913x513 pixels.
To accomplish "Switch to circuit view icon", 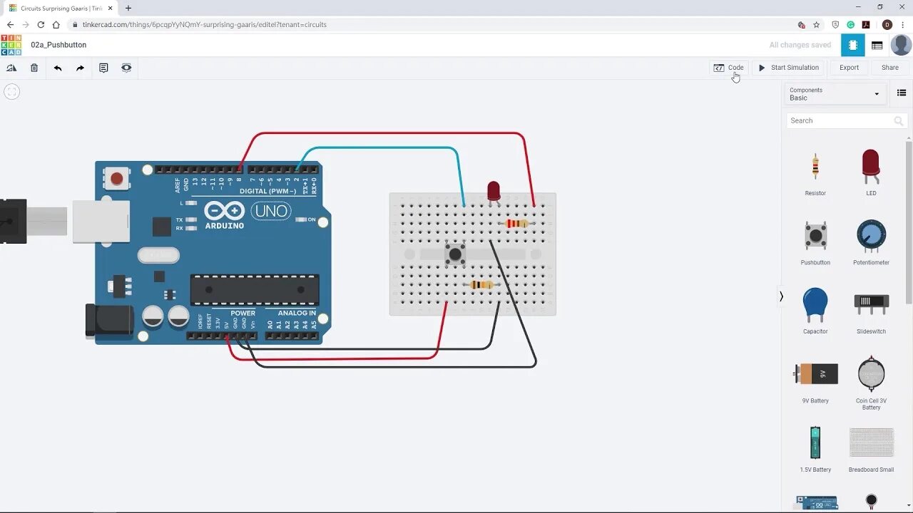I will 852,45.
